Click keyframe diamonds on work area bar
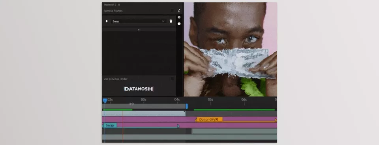The width and height of the screenshot is (379, 145). pyautogui.click(x=131, y=104)
